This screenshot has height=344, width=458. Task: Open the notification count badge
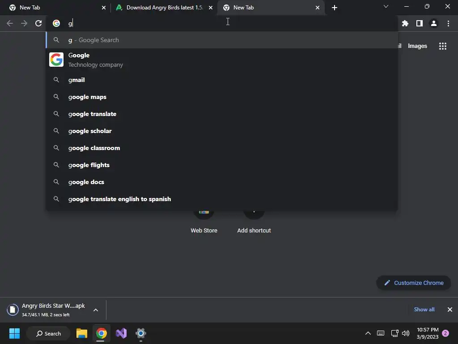point(445,333)
